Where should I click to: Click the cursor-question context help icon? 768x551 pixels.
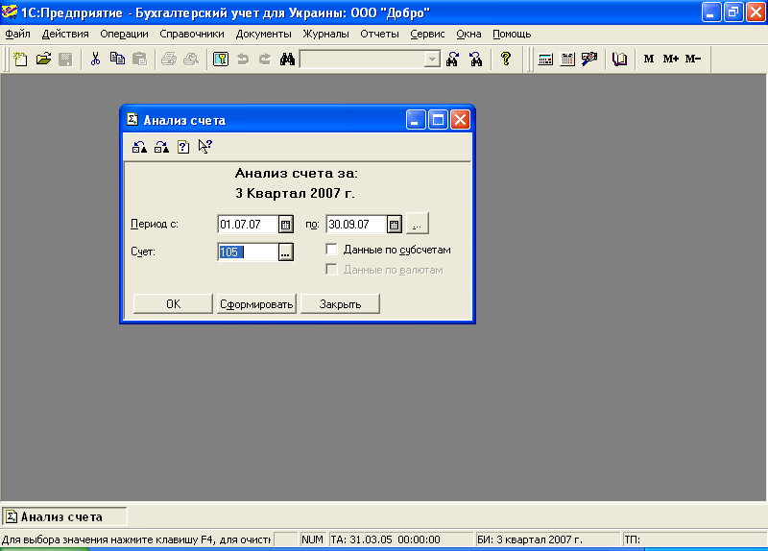(x=205, y=147)
